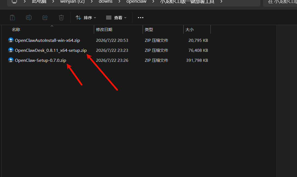Click ZIP icon of OpenClawAutoInstall-win-x64.zip

click(x=11, y=40)
